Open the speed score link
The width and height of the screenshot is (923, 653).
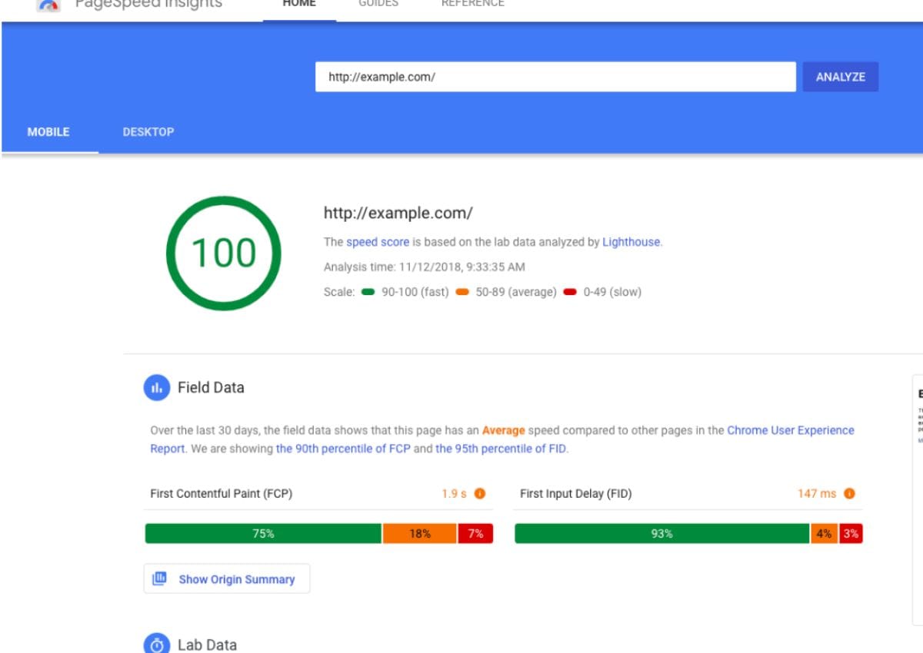(x=377, y=242)
